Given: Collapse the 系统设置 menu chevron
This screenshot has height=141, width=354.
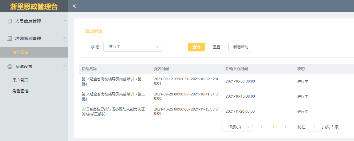Looking at the screenshot, I should pyautogui.click(x=65, y=66).
